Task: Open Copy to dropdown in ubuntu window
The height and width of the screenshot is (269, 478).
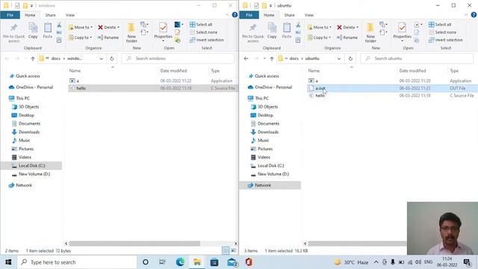Action: click(x=319, y=37)
